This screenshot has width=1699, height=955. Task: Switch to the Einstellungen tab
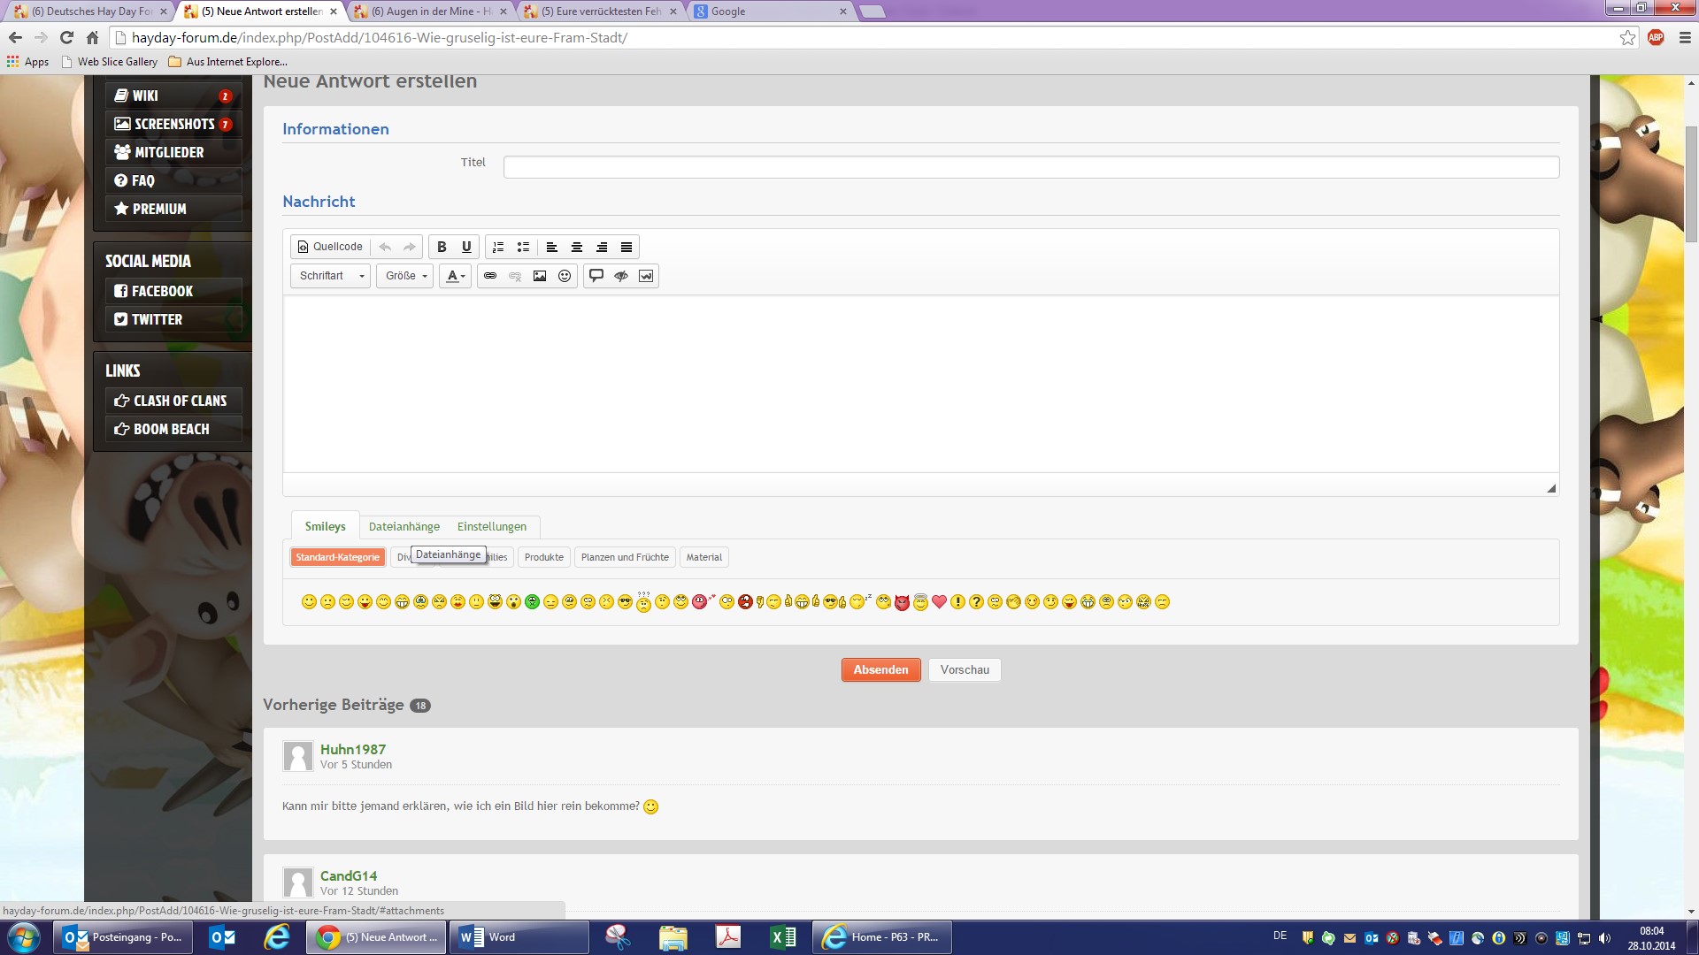[x=491, y=526]
